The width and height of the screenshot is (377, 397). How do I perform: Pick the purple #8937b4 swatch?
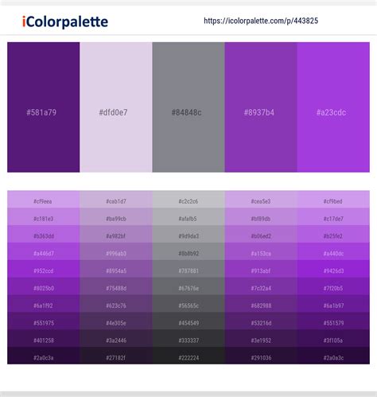click(261, 107)
